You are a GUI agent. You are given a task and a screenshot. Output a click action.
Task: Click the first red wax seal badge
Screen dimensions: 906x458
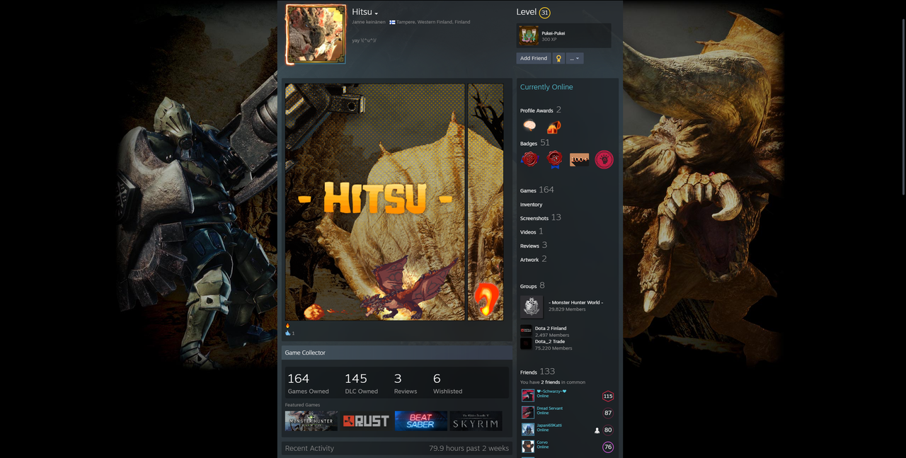(529, 159)
